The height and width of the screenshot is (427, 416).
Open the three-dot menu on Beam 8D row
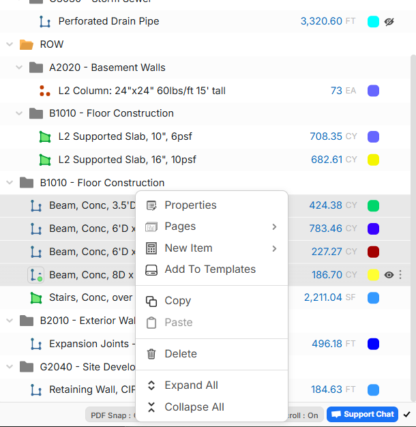tap(401, 275)
